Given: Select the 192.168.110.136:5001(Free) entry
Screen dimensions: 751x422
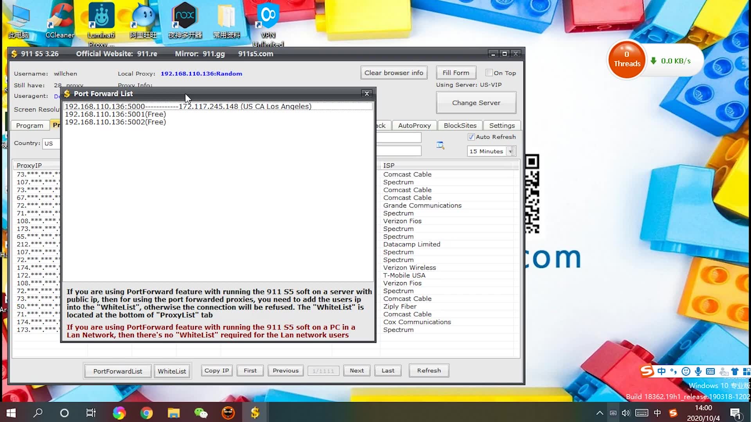Looking at the screenshot, I should pyautogui.click(x=115, y=114).
